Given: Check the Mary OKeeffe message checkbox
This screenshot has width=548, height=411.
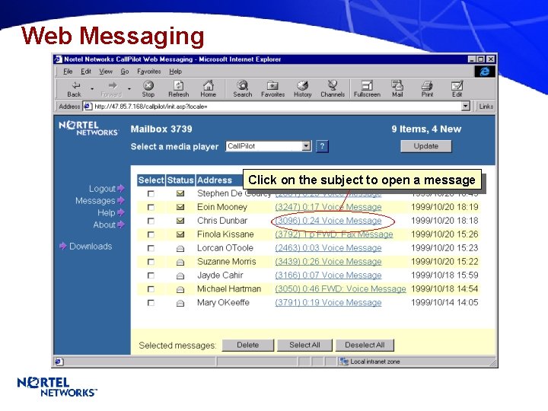Looking at the screenshot, I should [151, 303].
